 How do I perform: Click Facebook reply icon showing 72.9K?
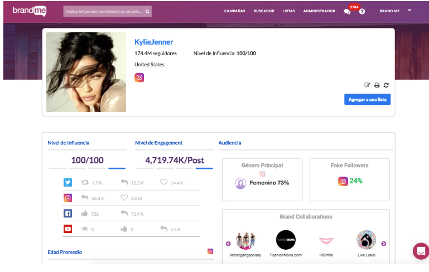(x=124, y=213)
